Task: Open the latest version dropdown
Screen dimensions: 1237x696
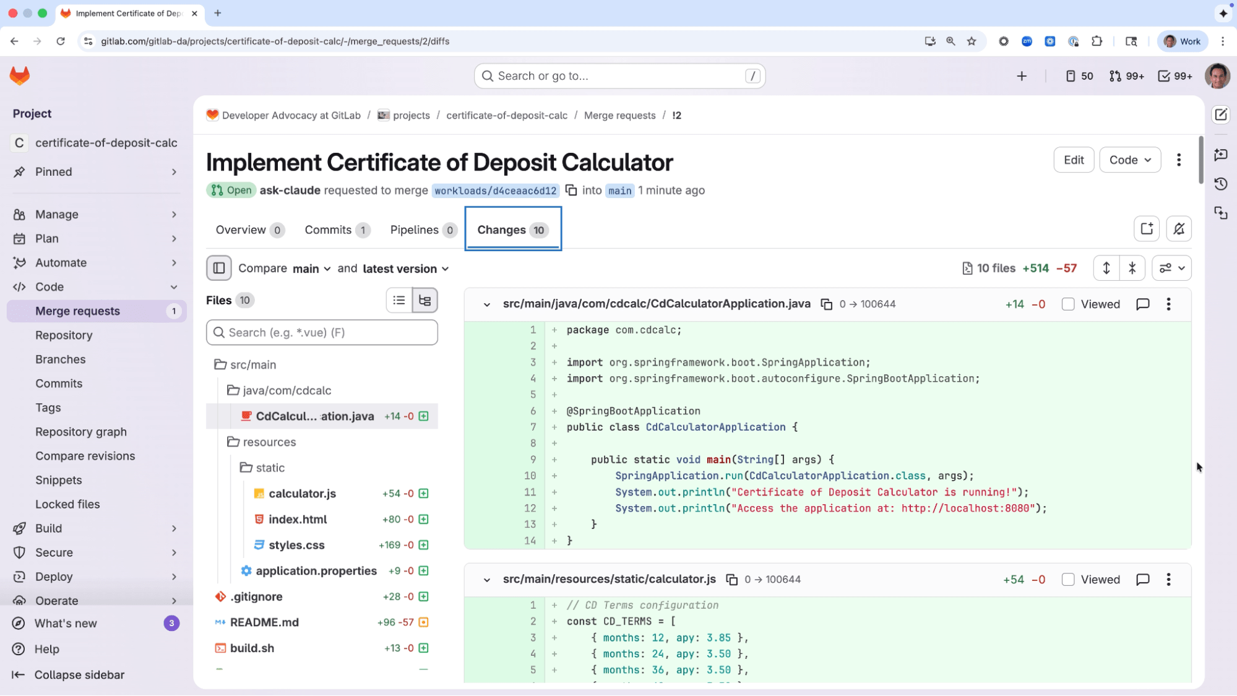Action: [x=405, y=269]
